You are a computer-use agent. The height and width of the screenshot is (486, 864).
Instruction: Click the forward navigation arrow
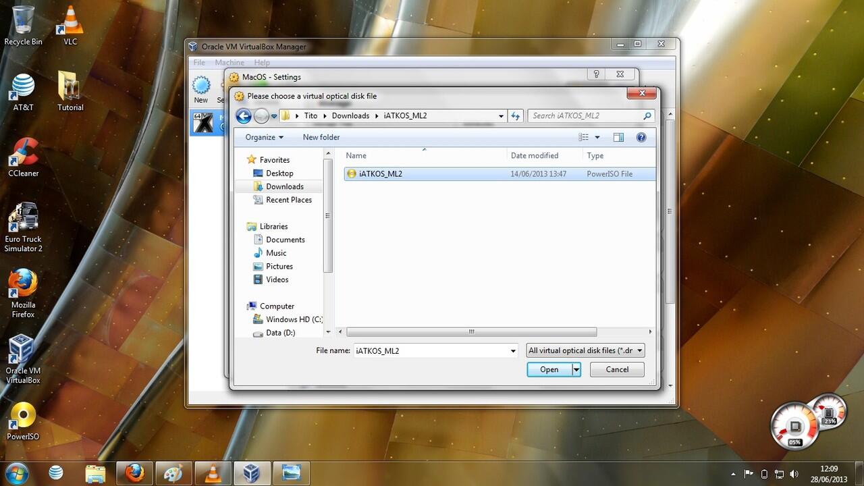click(261, 116)
